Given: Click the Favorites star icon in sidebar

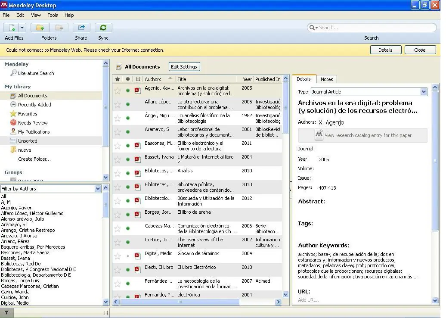Looking at the screenshot, I should point(13,114).
